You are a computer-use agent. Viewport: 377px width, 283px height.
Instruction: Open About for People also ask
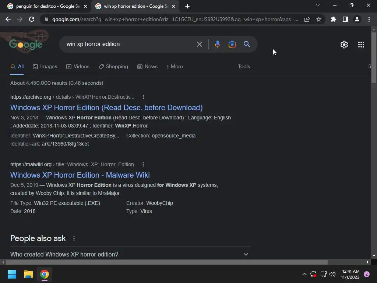[74, 238]
